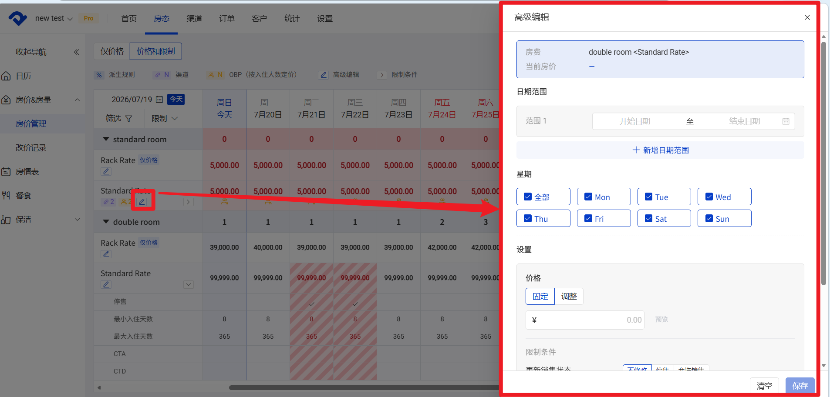Click the 今天 button
Viewport: 830px width, 397px height.
[176, 99]
